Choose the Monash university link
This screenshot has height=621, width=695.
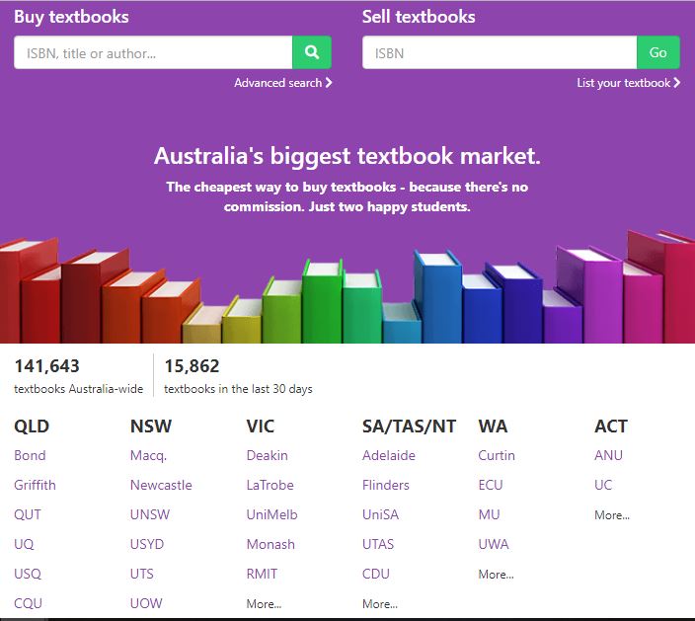270,544
